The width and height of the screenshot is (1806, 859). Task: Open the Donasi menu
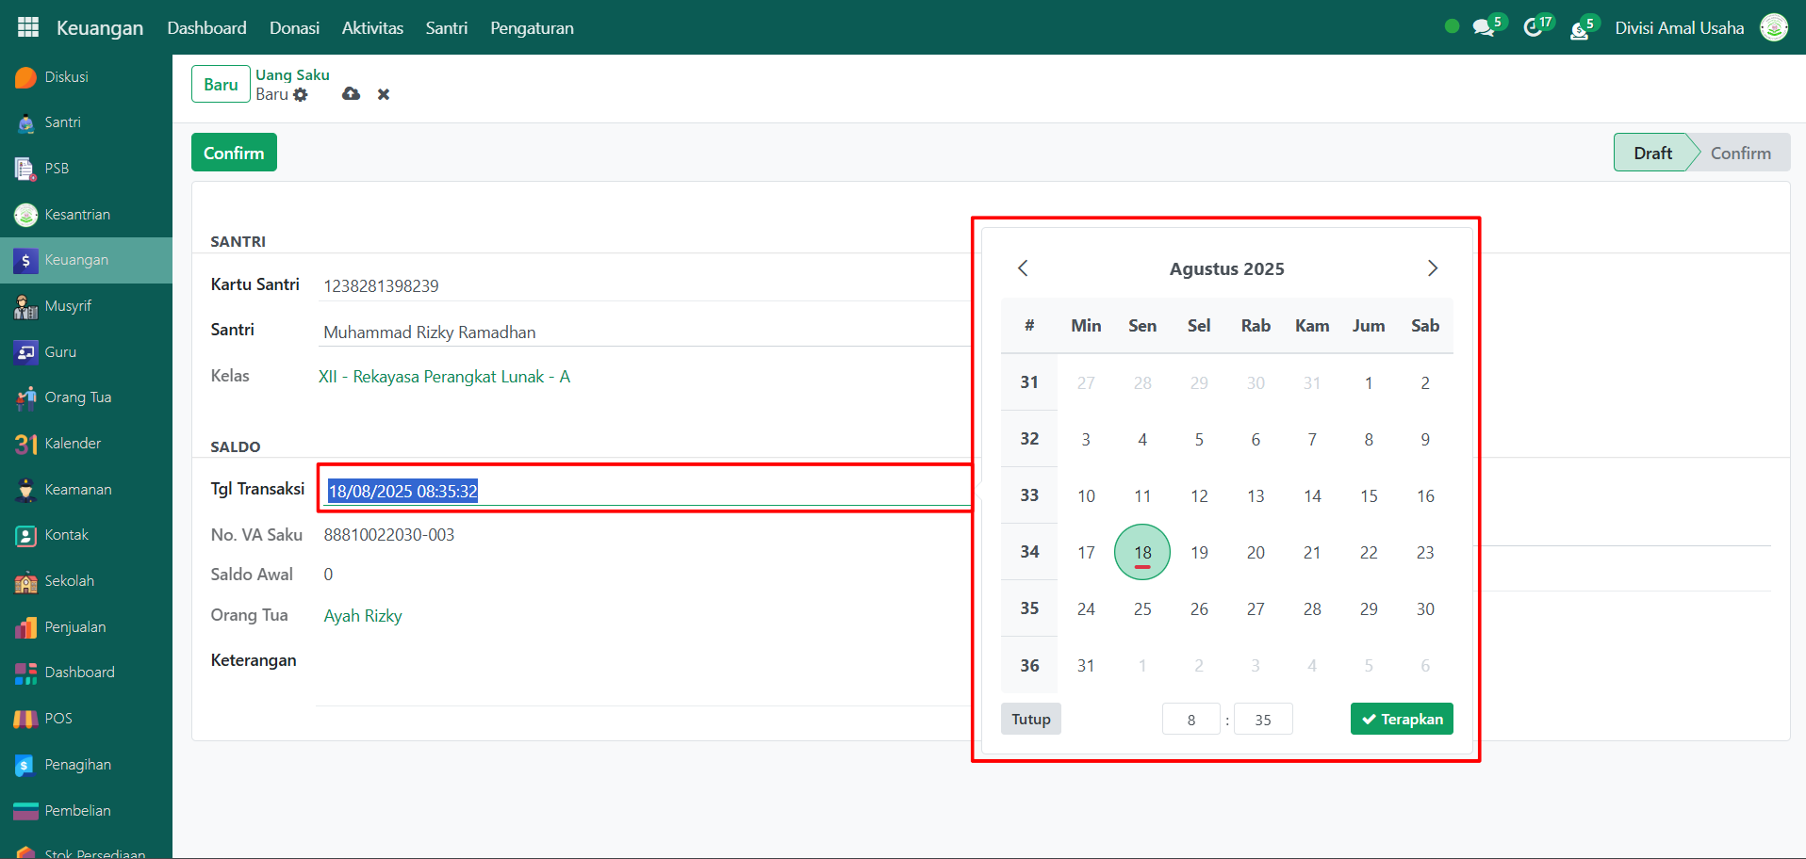pos(294,28)
